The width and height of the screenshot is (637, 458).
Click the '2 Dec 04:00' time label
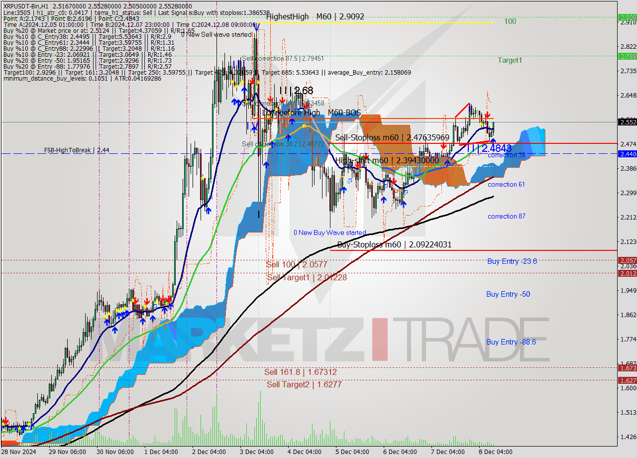pyautogui.click(x=209, y=452)
